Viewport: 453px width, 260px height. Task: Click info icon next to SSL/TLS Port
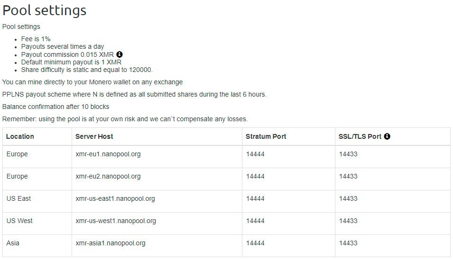(387, 136)
